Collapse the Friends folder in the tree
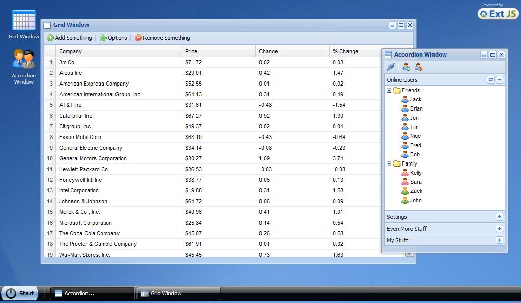 (x=388, y=90)
